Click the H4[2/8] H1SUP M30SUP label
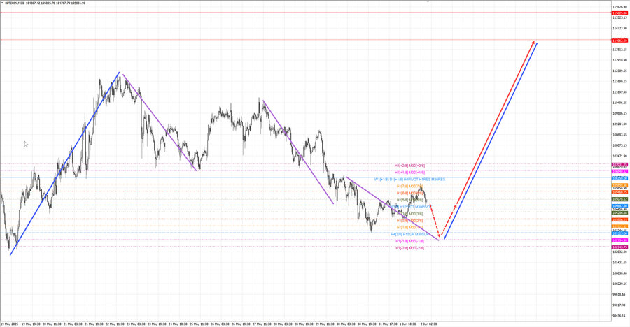 pos(409,234)
